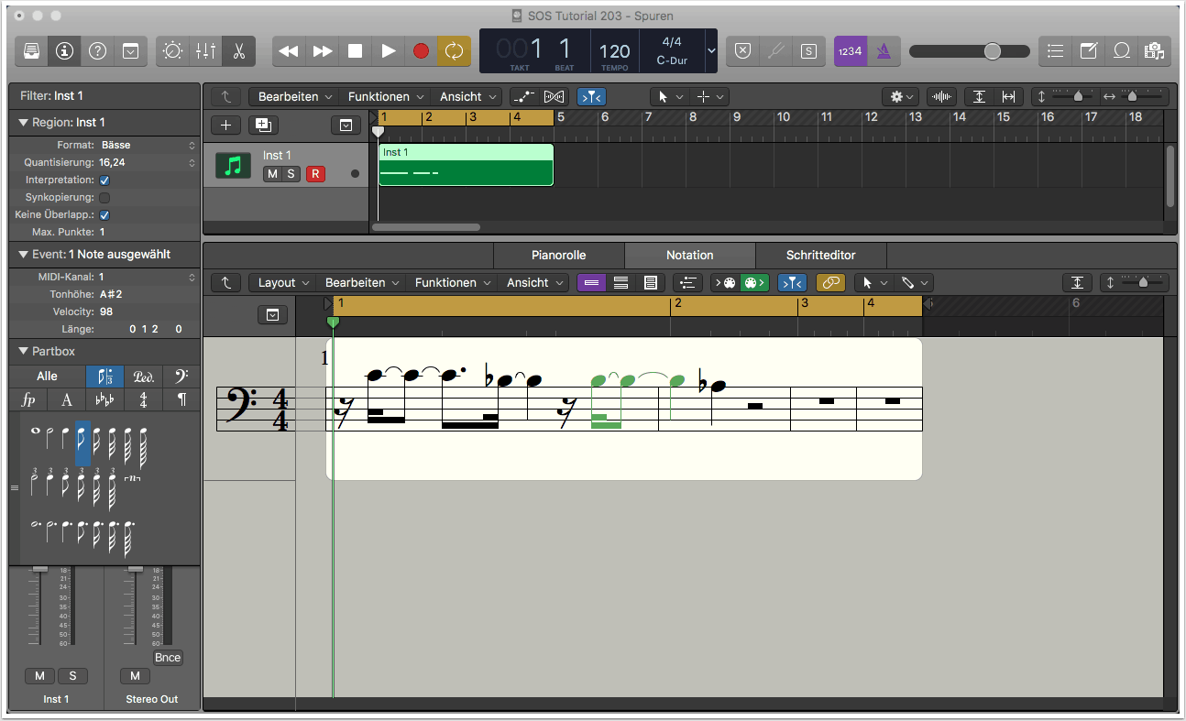Collapse the Partbox section triangle
This screenshot has width=1186, height=721.
tap(23, 352)
